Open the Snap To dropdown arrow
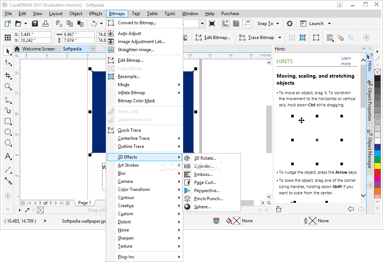Viewport: 383px width, 262px height. click(x=278, y=24)
